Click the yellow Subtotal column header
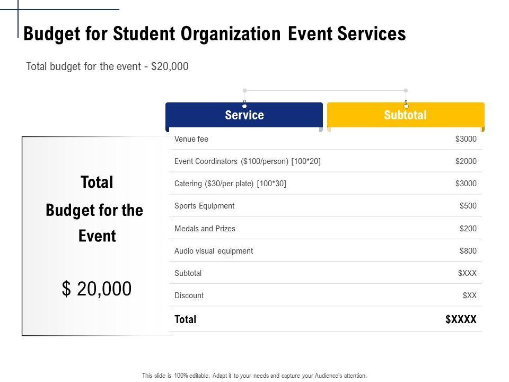Screen dimensions: 509x382 tap(406, 116)
